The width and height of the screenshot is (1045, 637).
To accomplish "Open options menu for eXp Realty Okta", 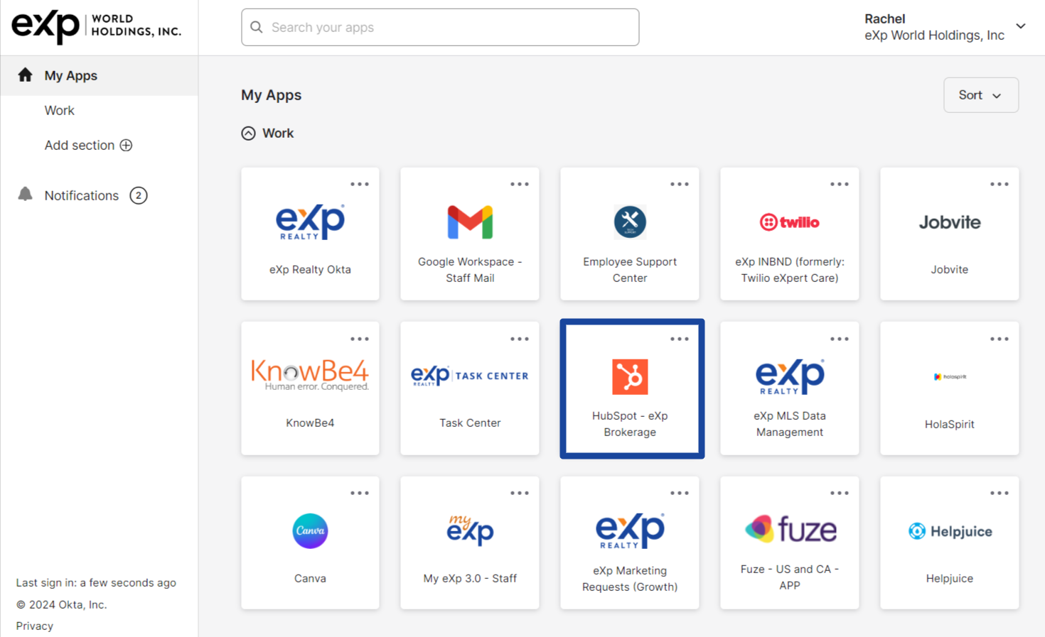I will [360, 184].
